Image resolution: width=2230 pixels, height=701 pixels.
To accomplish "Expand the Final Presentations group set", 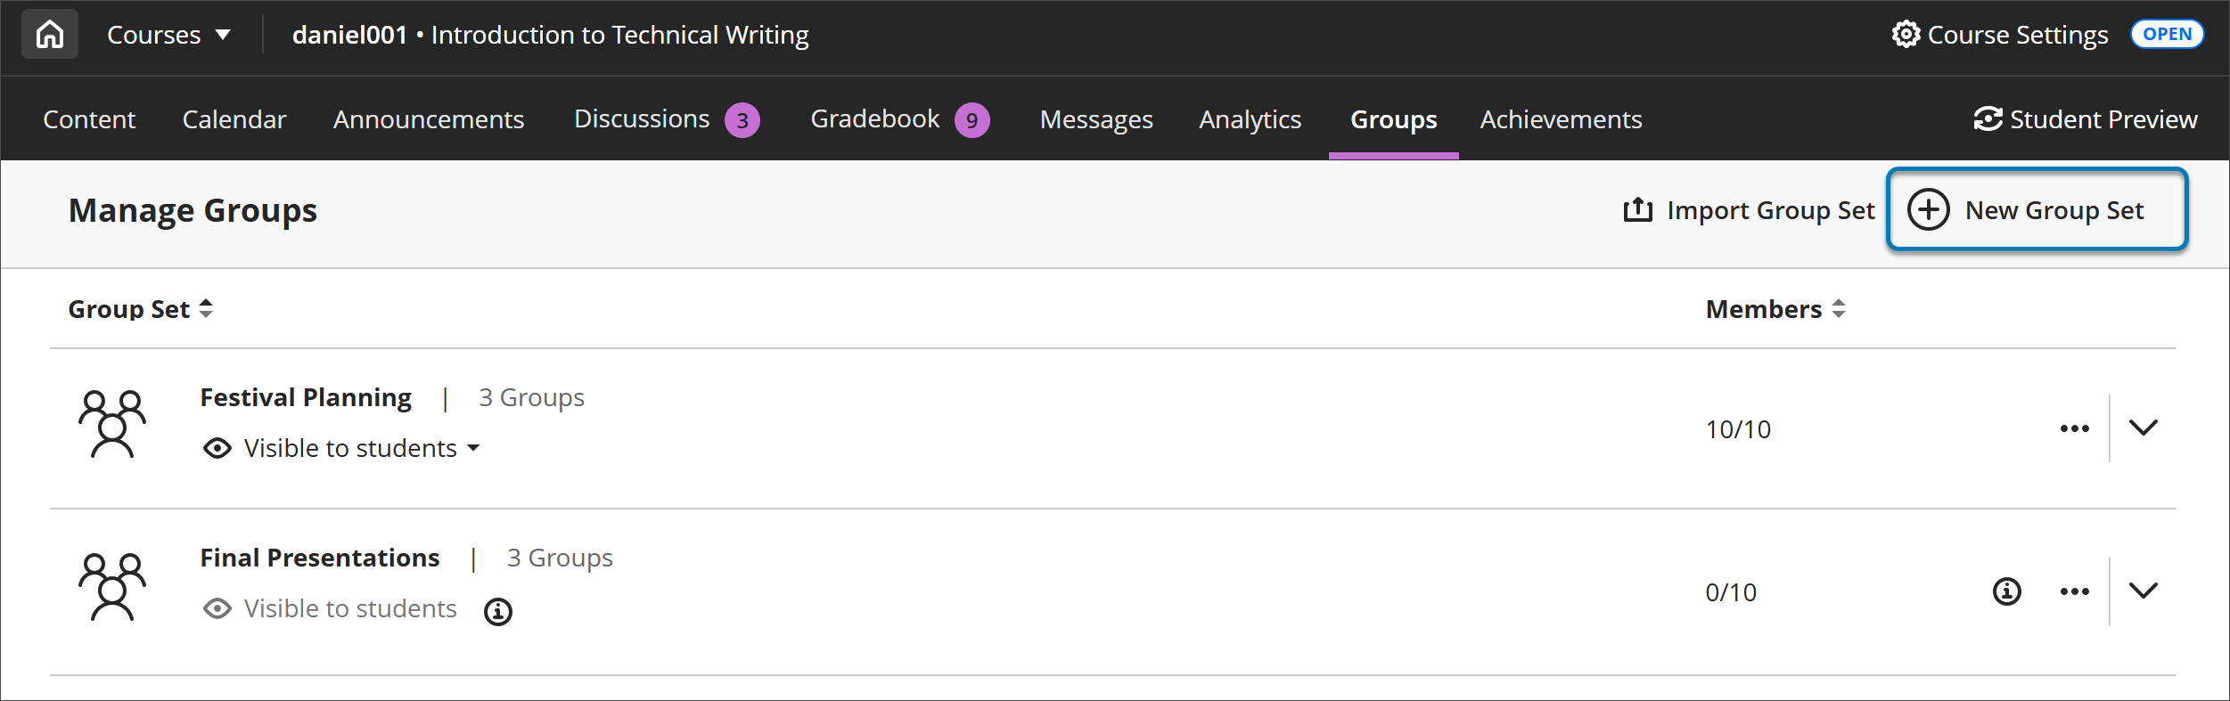I will coord(2143,591).
